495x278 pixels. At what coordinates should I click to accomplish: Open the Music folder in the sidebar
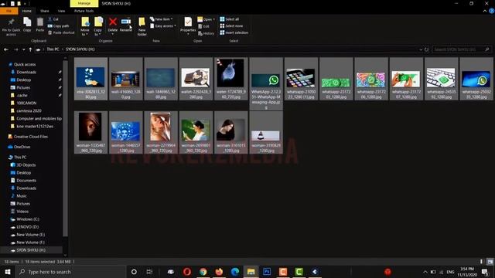[x=21, y=195]
